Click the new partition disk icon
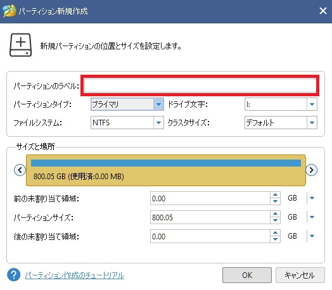332x290 pixels. point(20,45)
